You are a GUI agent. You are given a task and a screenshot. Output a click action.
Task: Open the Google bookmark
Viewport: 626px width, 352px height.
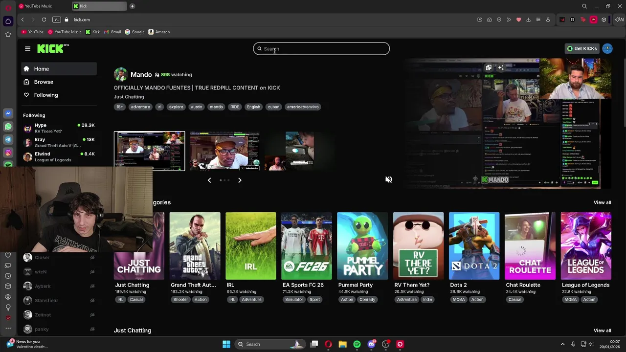135,32
